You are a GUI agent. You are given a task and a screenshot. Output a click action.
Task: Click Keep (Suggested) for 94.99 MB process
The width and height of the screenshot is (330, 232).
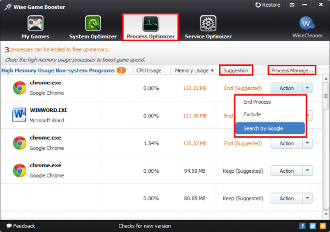click(243, 171)
